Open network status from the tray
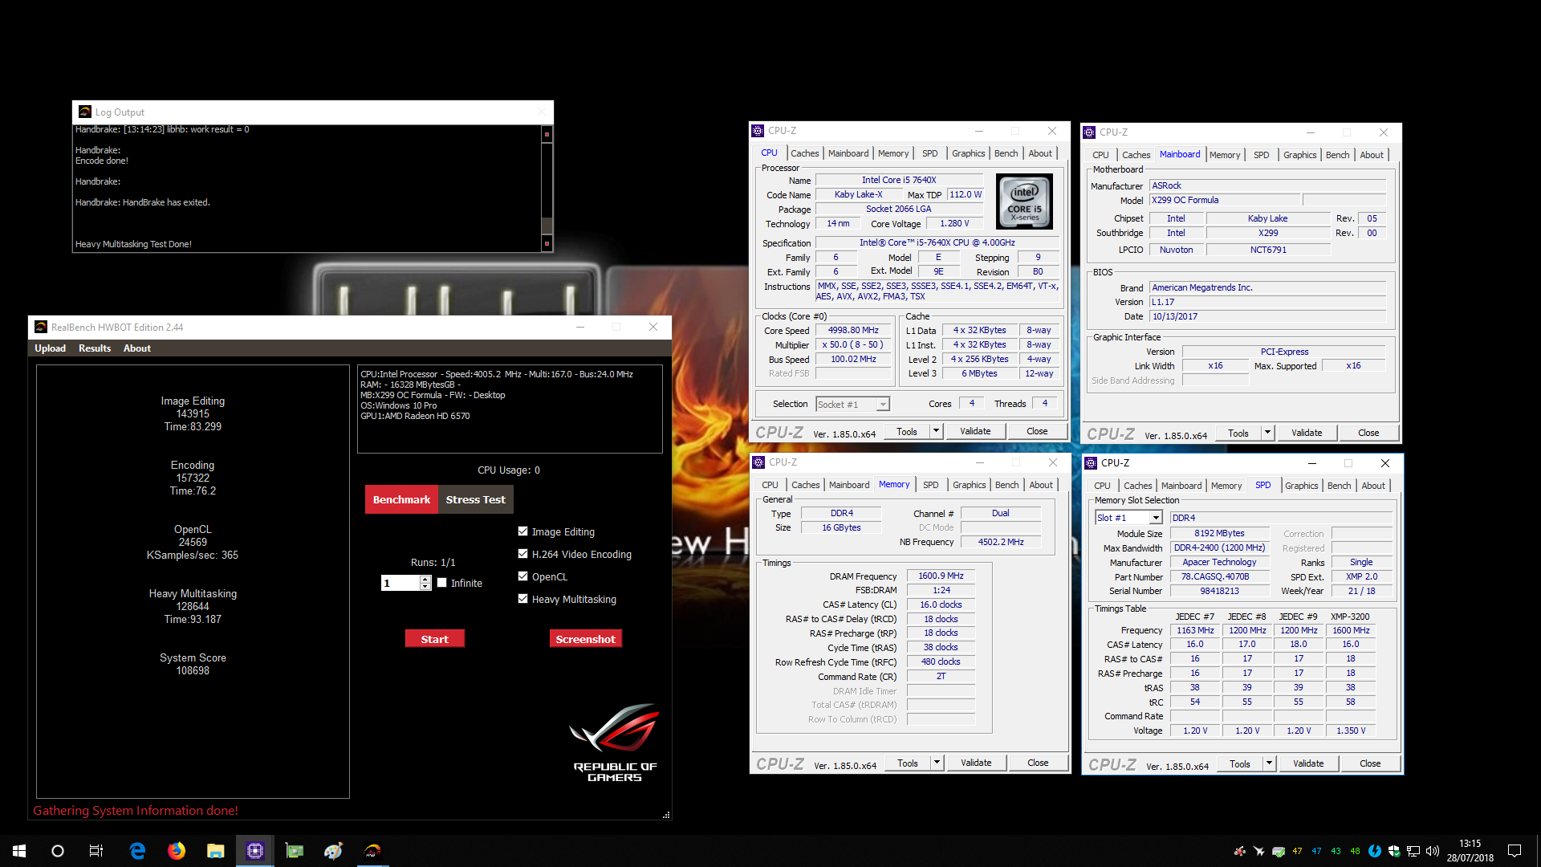 pos(1413,851)
